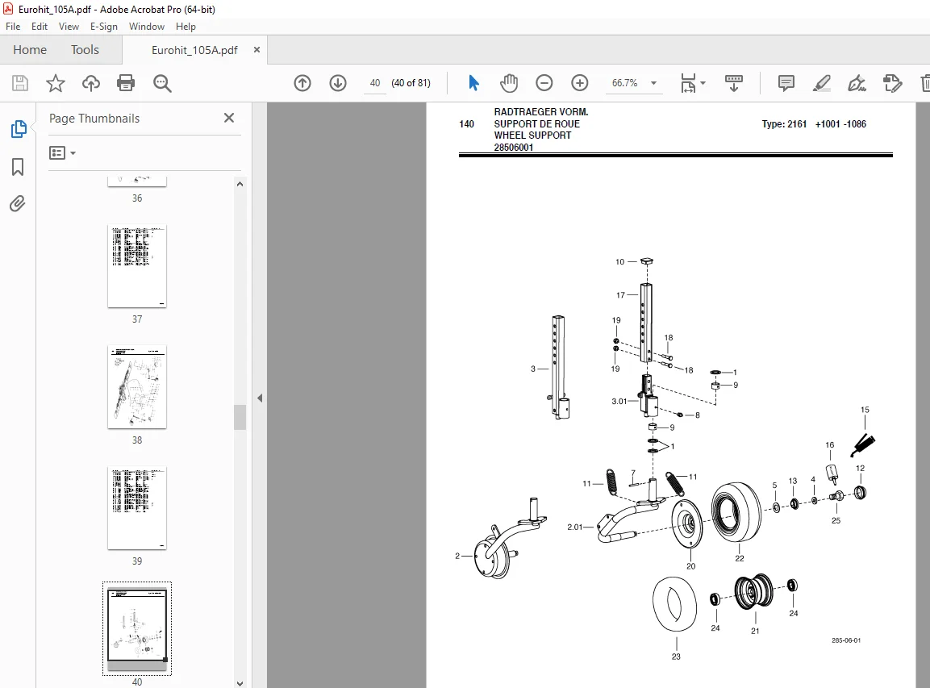930x688 pixels.
Task: Click the 'Type: 2161' text
Action: (x=784, y=124)
